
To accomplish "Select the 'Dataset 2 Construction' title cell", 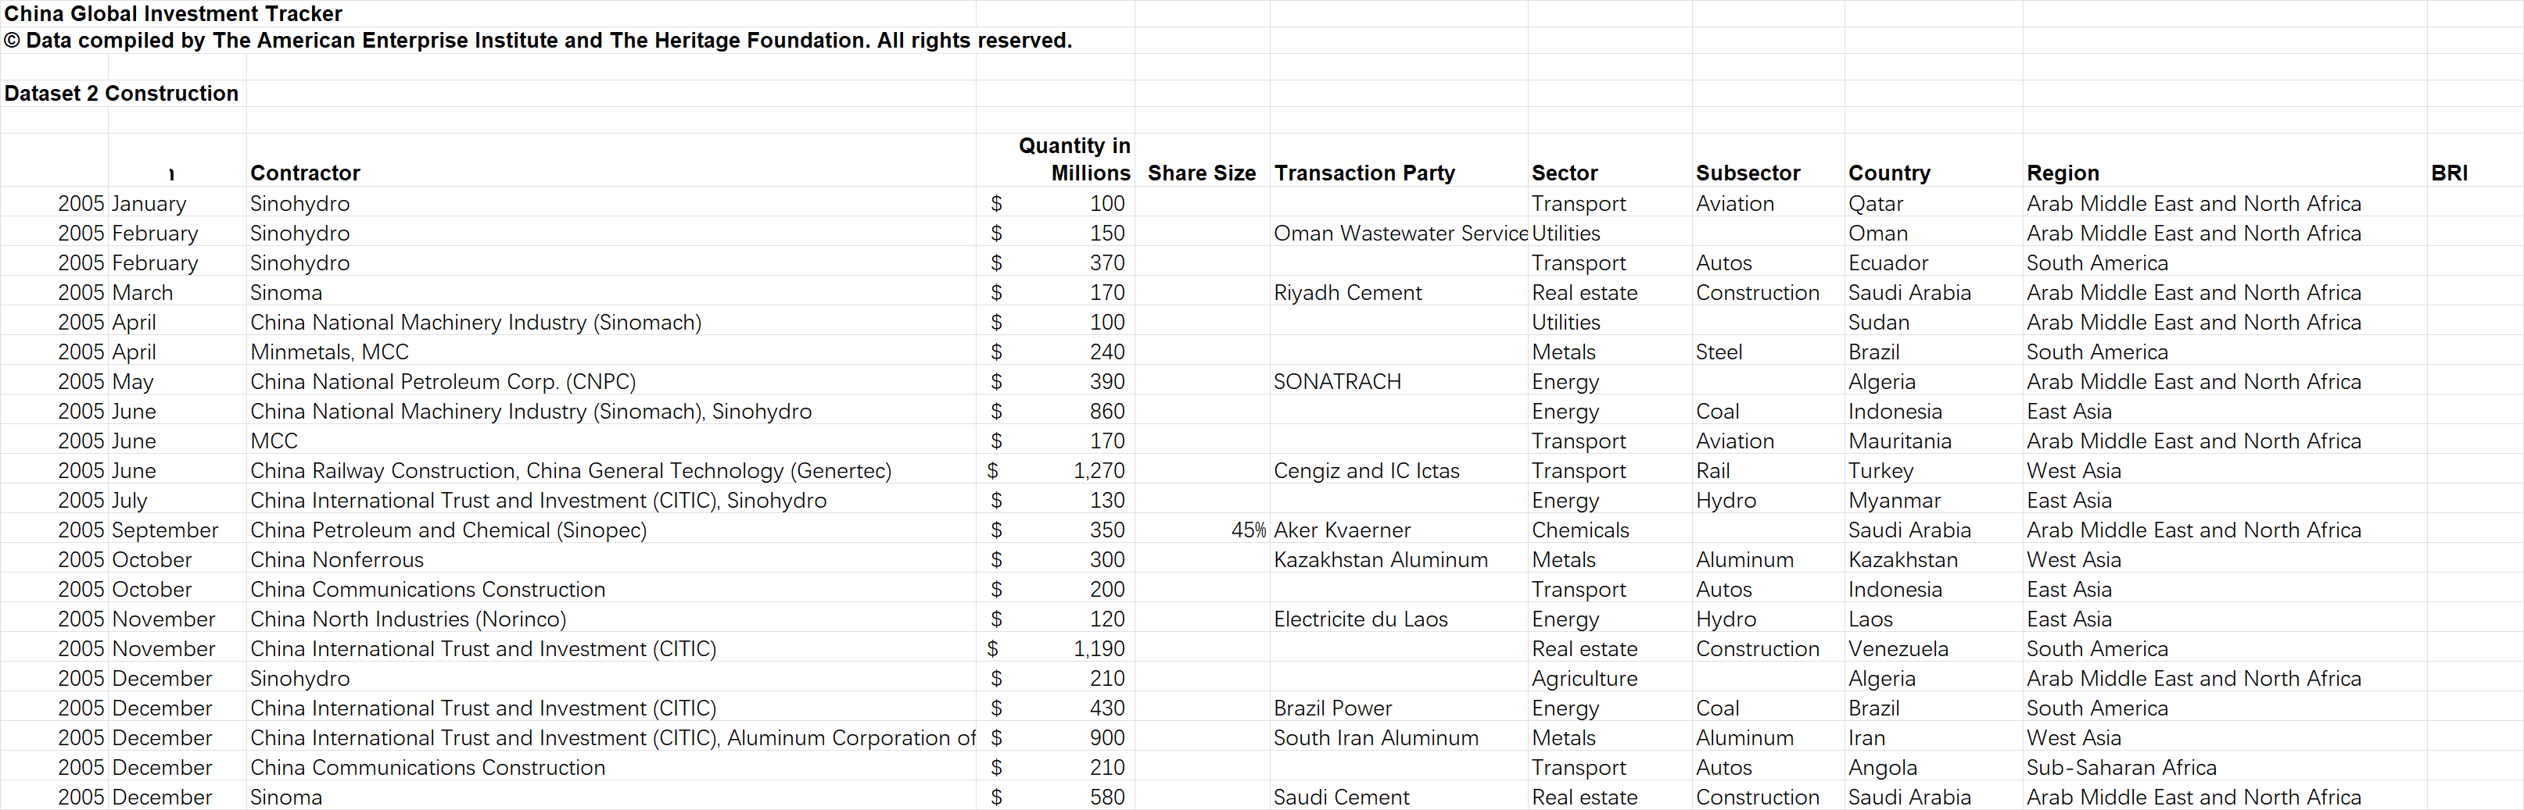I will [x=121, y=94].
